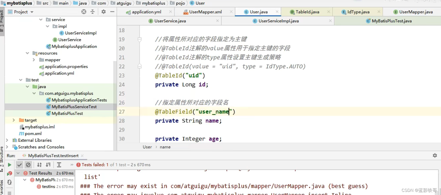Close the TableId.java tab
The width and height of the screenshot is (441, 195).
coord(329,12)
